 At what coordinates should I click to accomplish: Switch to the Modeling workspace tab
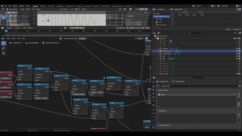(43, 6)
